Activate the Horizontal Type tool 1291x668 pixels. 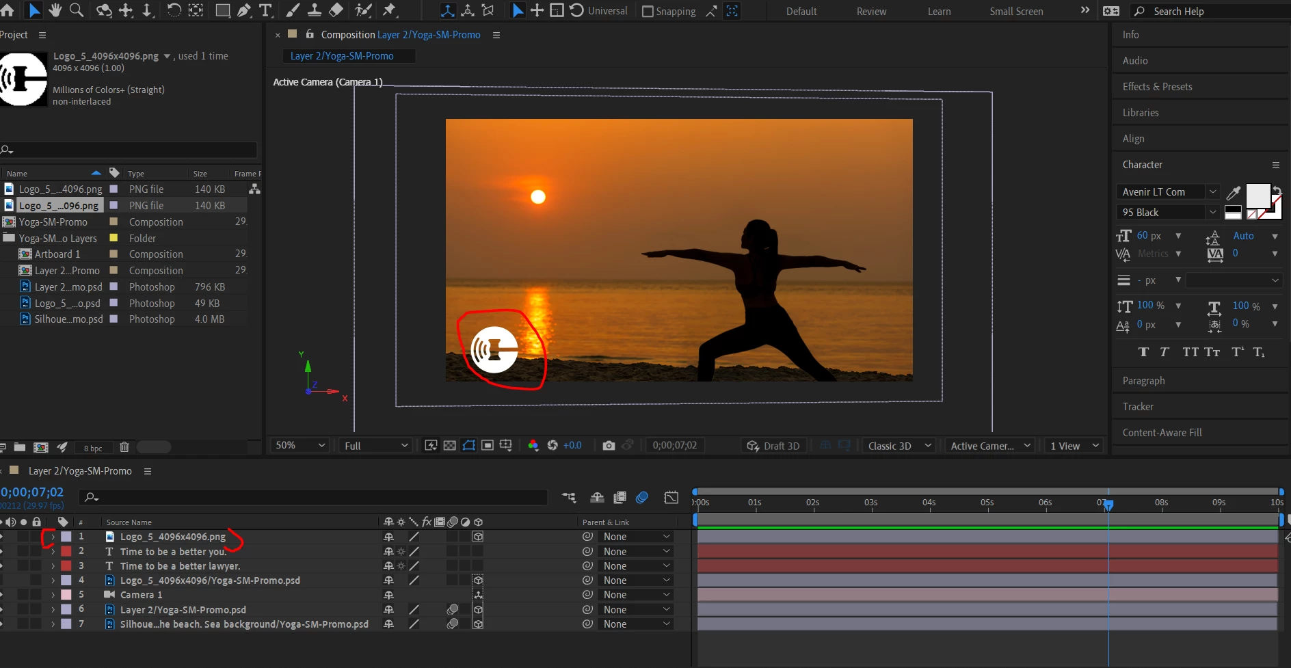265,10
